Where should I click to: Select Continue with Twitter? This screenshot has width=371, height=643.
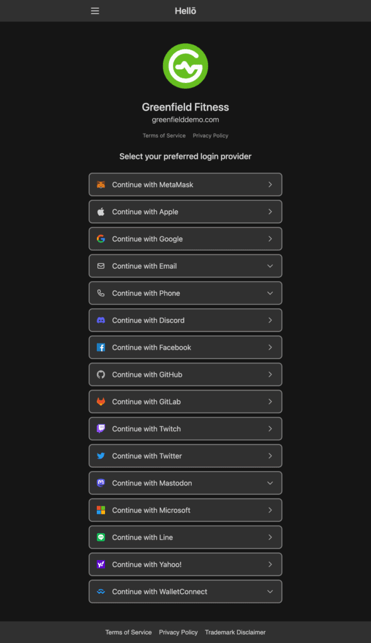pos(185,456)
